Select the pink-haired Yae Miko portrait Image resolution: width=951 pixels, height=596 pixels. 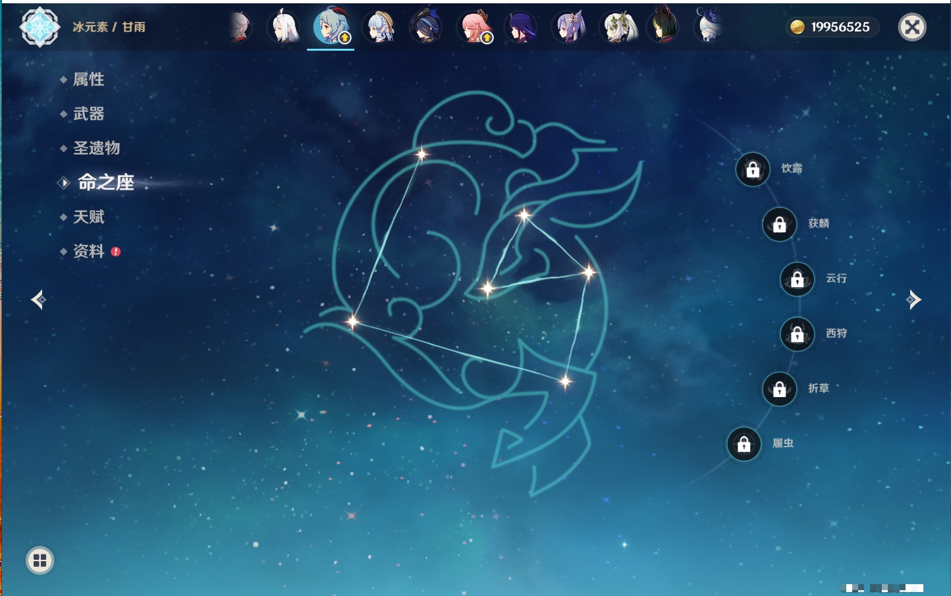(474, 27)
